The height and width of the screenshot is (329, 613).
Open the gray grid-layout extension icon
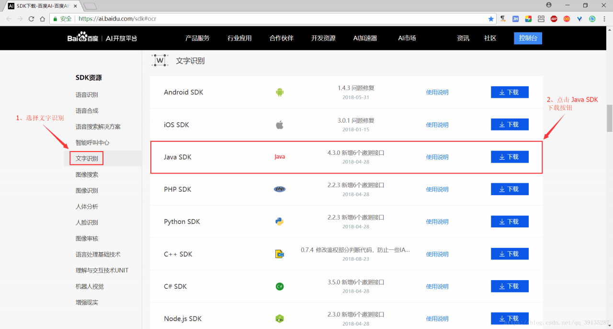(541, 19)
